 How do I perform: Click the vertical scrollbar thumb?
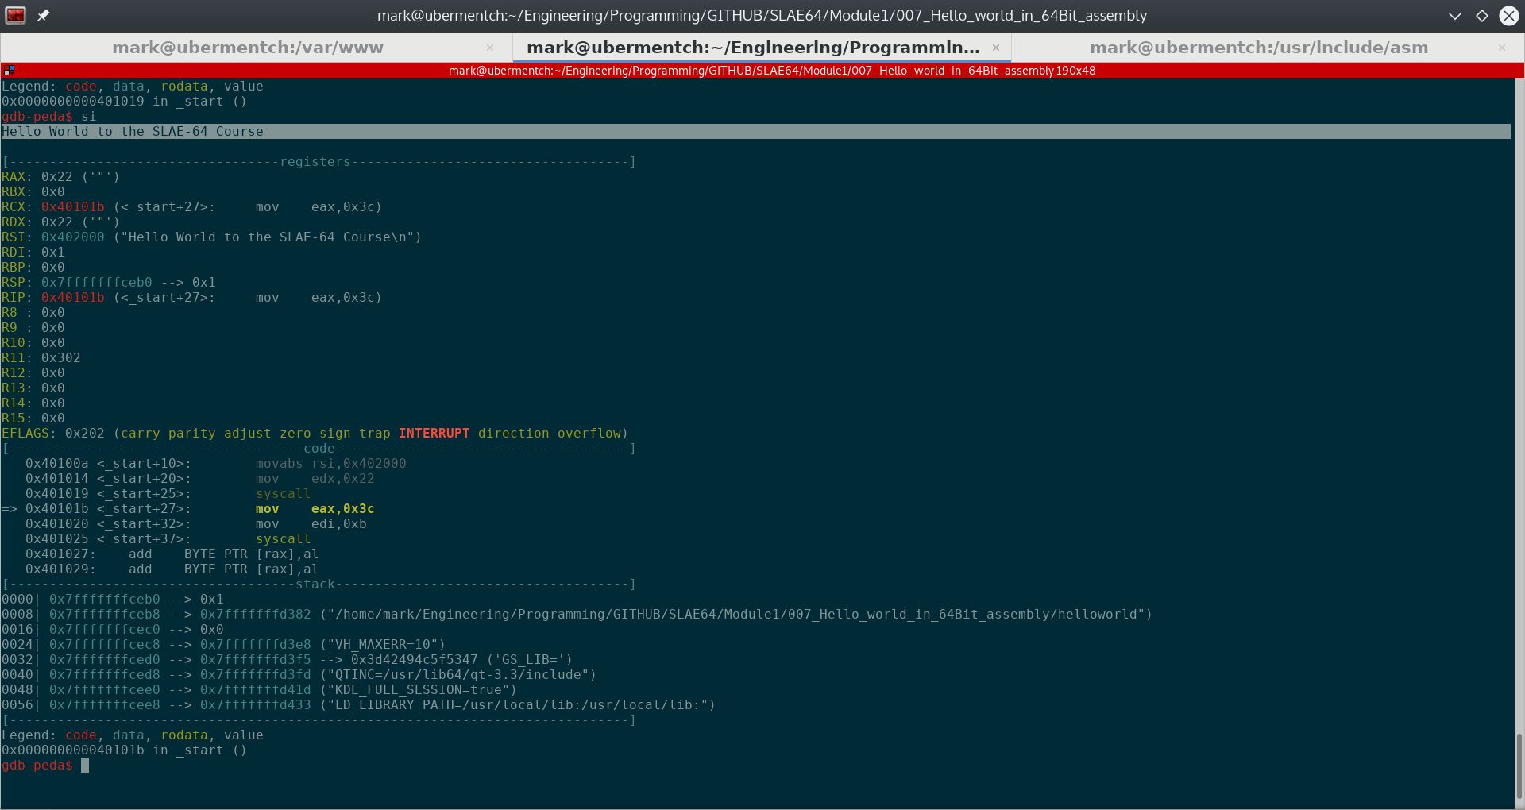pyautogui.click(x=1519, y=766)
